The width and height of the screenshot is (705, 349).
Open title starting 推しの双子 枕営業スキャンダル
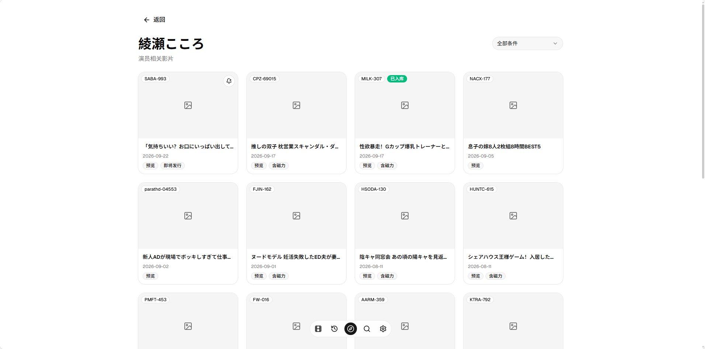coord(295,147)
